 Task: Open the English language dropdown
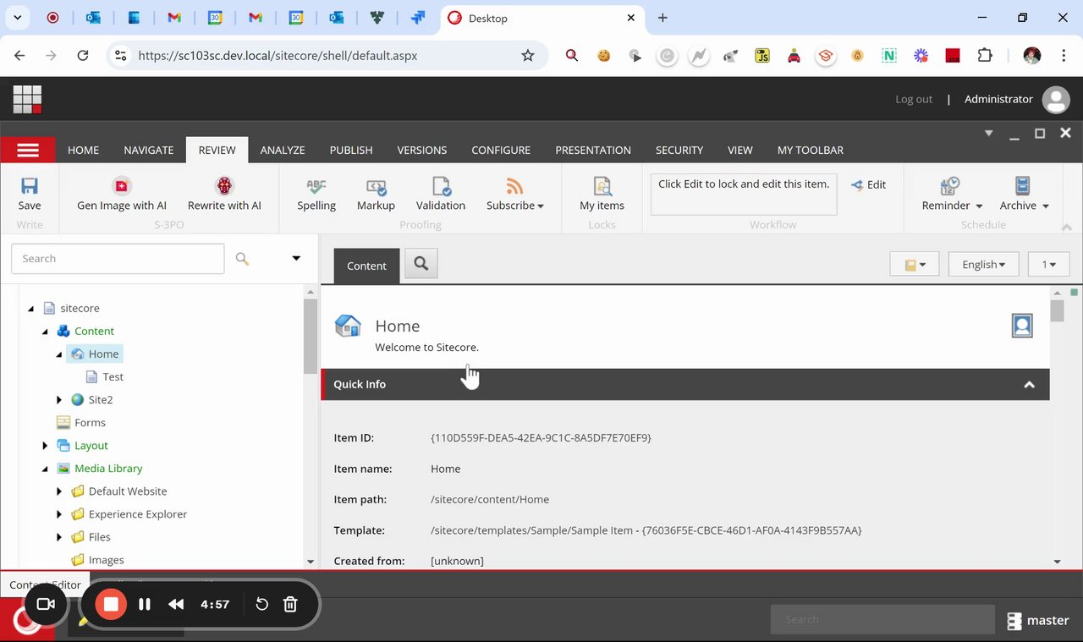pos(983,265)
